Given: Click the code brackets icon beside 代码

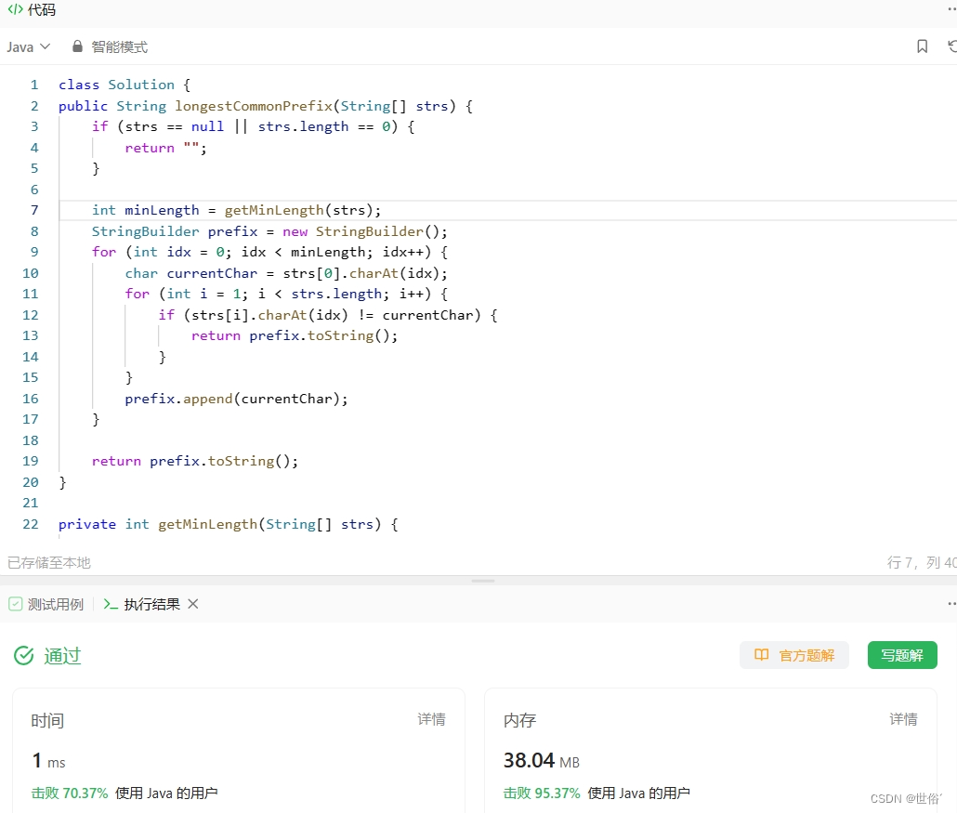Looking at the screenshot, I should 15,9.
